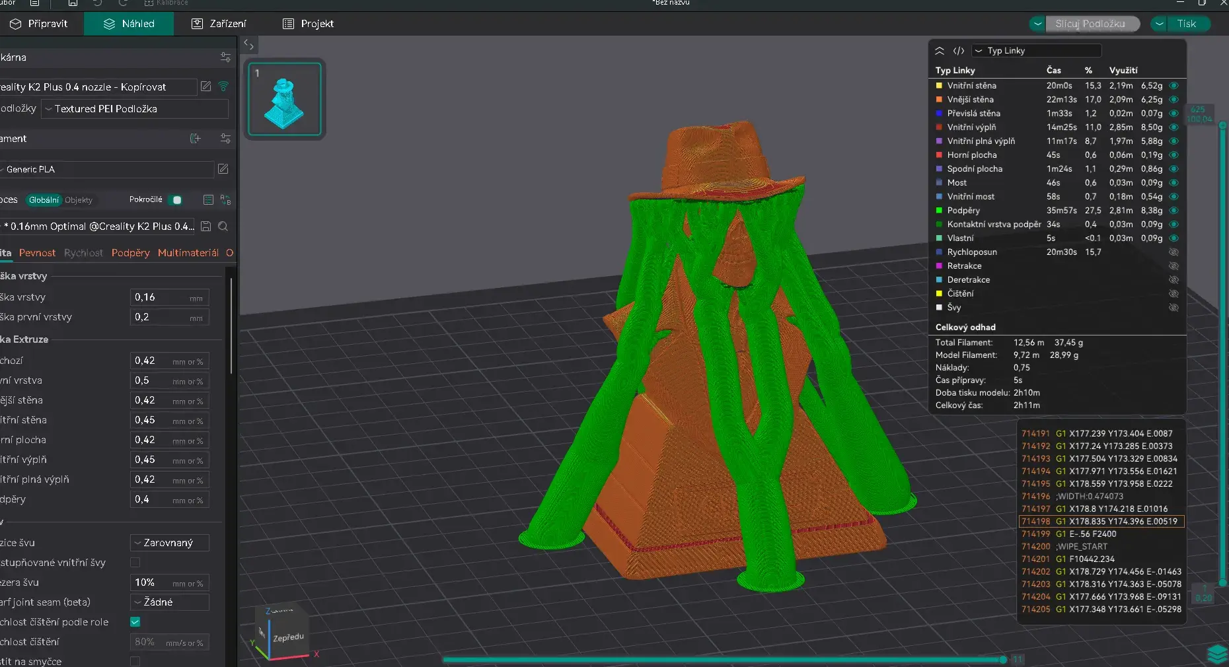The image size is (1229, 667).
Task: Click the vertical layer slider top handle
Action: click(1222, 125)
